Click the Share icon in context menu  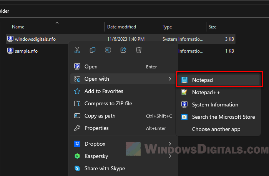[x=123, y=50]
